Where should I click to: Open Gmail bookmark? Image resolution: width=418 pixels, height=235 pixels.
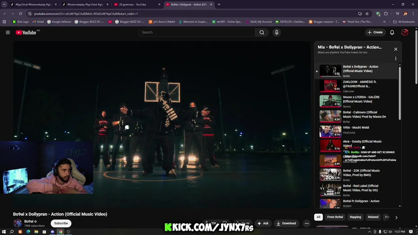pos(38,22)
